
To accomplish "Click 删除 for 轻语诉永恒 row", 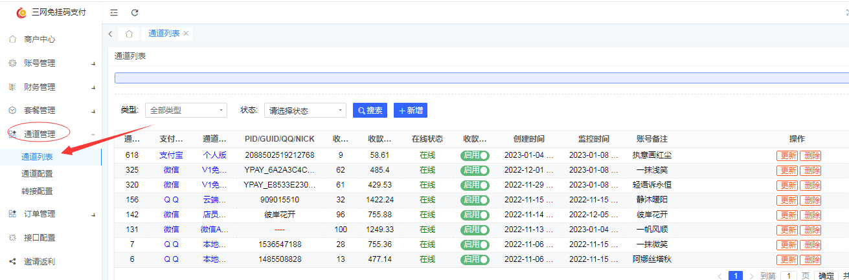I will pos(811,185).
